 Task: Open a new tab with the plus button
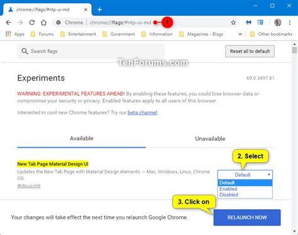click(x=99, y=9)
